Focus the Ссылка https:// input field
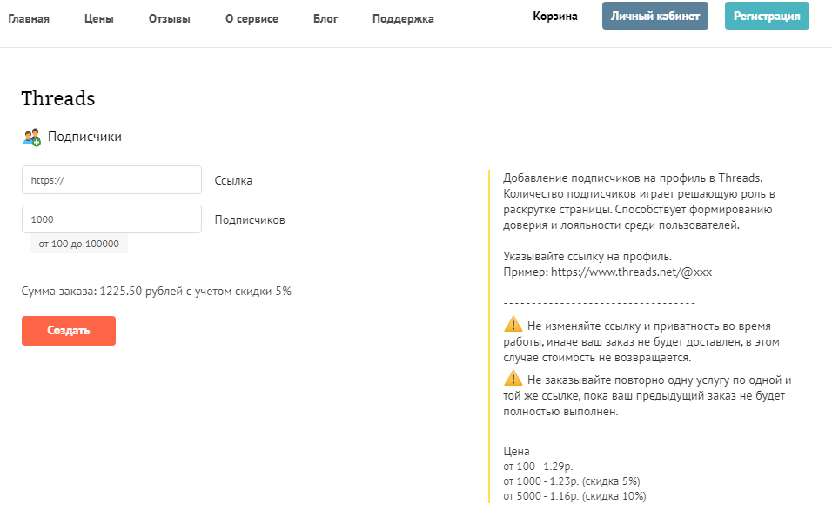Screen dimensions: 832x511 (x=111, y=180)
